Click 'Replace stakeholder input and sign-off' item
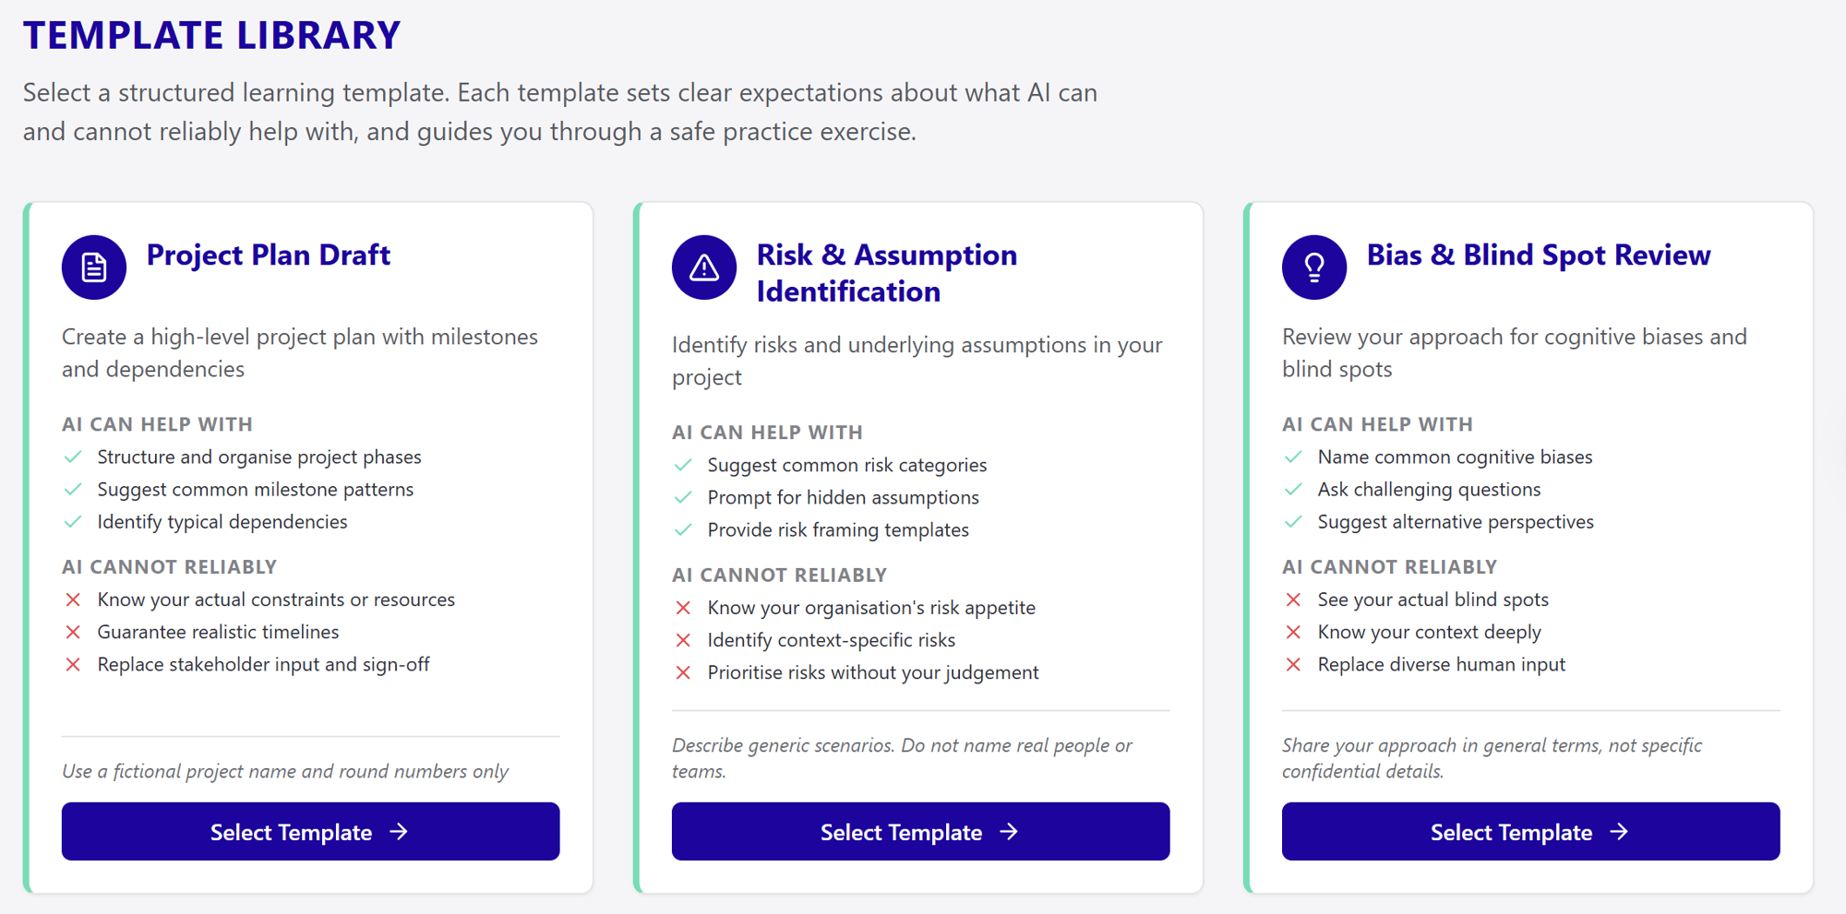Screen dimensions: 1846x914 [x=263, y=665]
